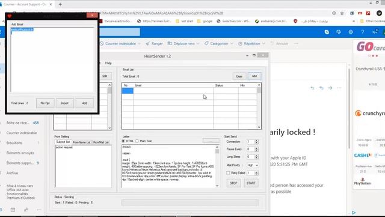The height and width of the screenshot is (217, 385).
Task: Click the Office 365 upgrade link
Action: (x=21, y=192)
